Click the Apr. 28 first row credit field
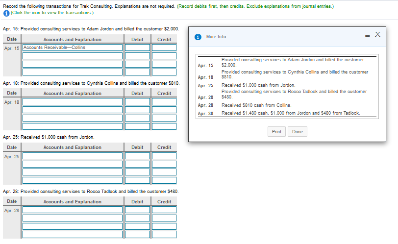The width and height of the screenshot is (398, 244). pyautogui.click(x=164, y=210)
